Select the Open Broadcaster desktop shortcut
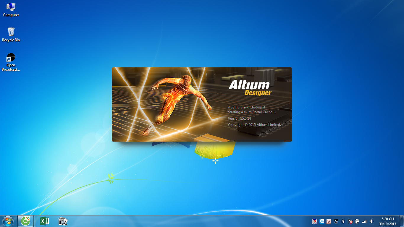404x227 pixels. pyautogui.click(x=11, y=62)
